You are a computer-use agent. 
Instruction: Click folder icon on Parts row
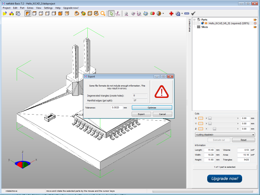tap(255, 19)
